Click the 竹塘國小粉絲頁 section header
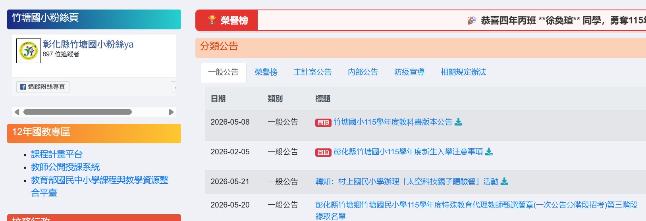 click(94, 19)
